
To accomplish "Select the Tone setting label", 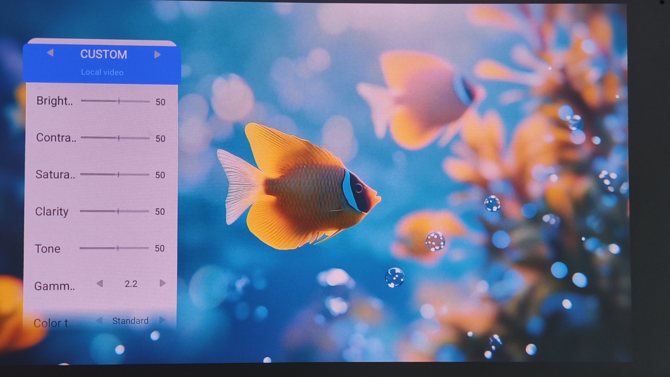I will coord(47,249).
